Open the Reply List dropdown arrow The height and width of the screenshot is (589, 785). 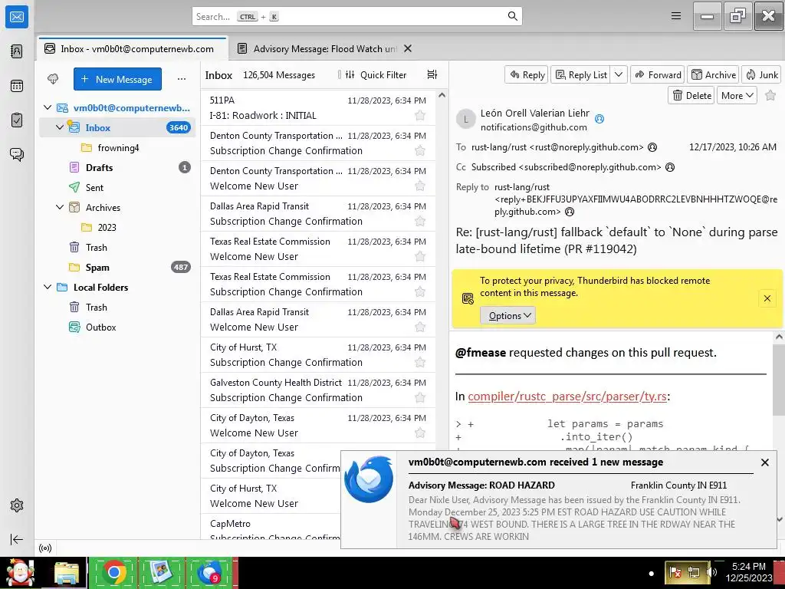619,74
